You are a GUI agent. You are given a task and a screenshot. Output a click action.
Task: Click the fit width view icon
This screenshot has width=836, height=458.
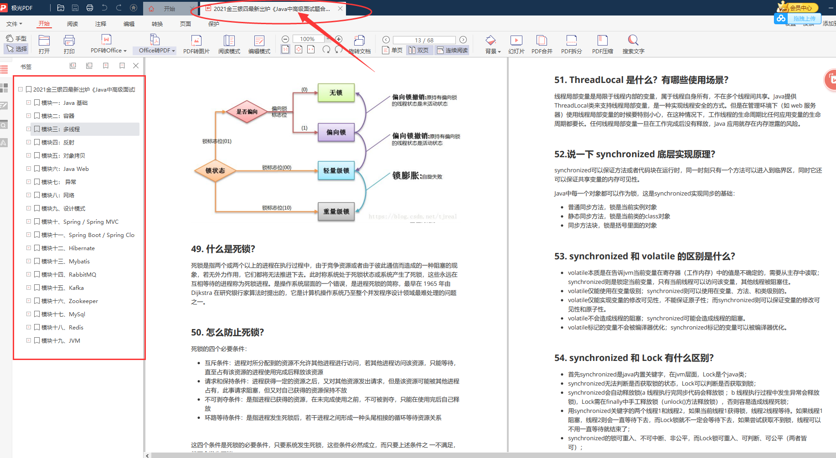311,49
